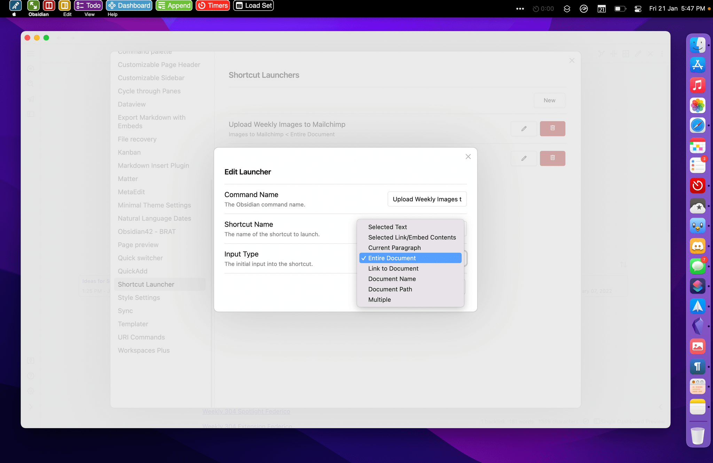Open Quick switcher settings
This screenshot has height=463, width=713.
coord(140,258)
